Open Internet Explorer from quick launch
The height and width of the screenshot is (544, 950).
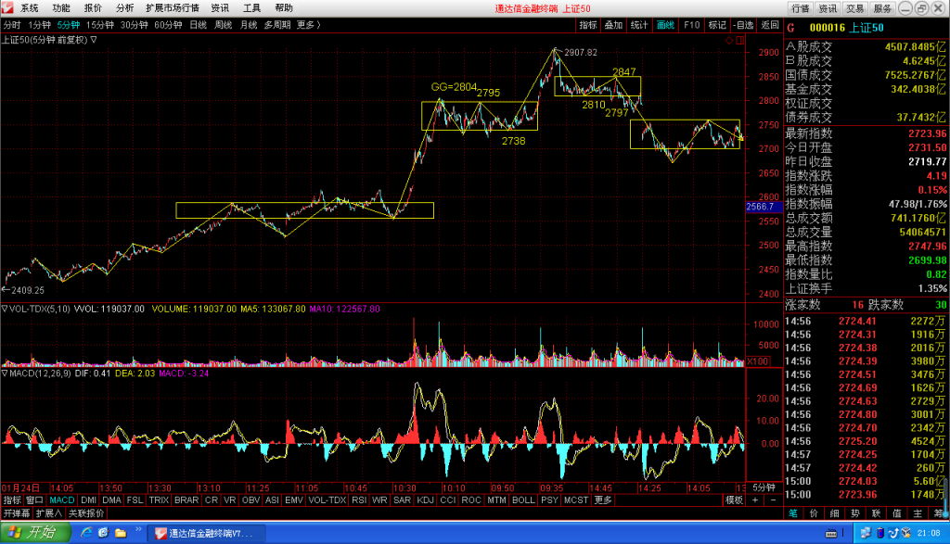pos(86,533)
